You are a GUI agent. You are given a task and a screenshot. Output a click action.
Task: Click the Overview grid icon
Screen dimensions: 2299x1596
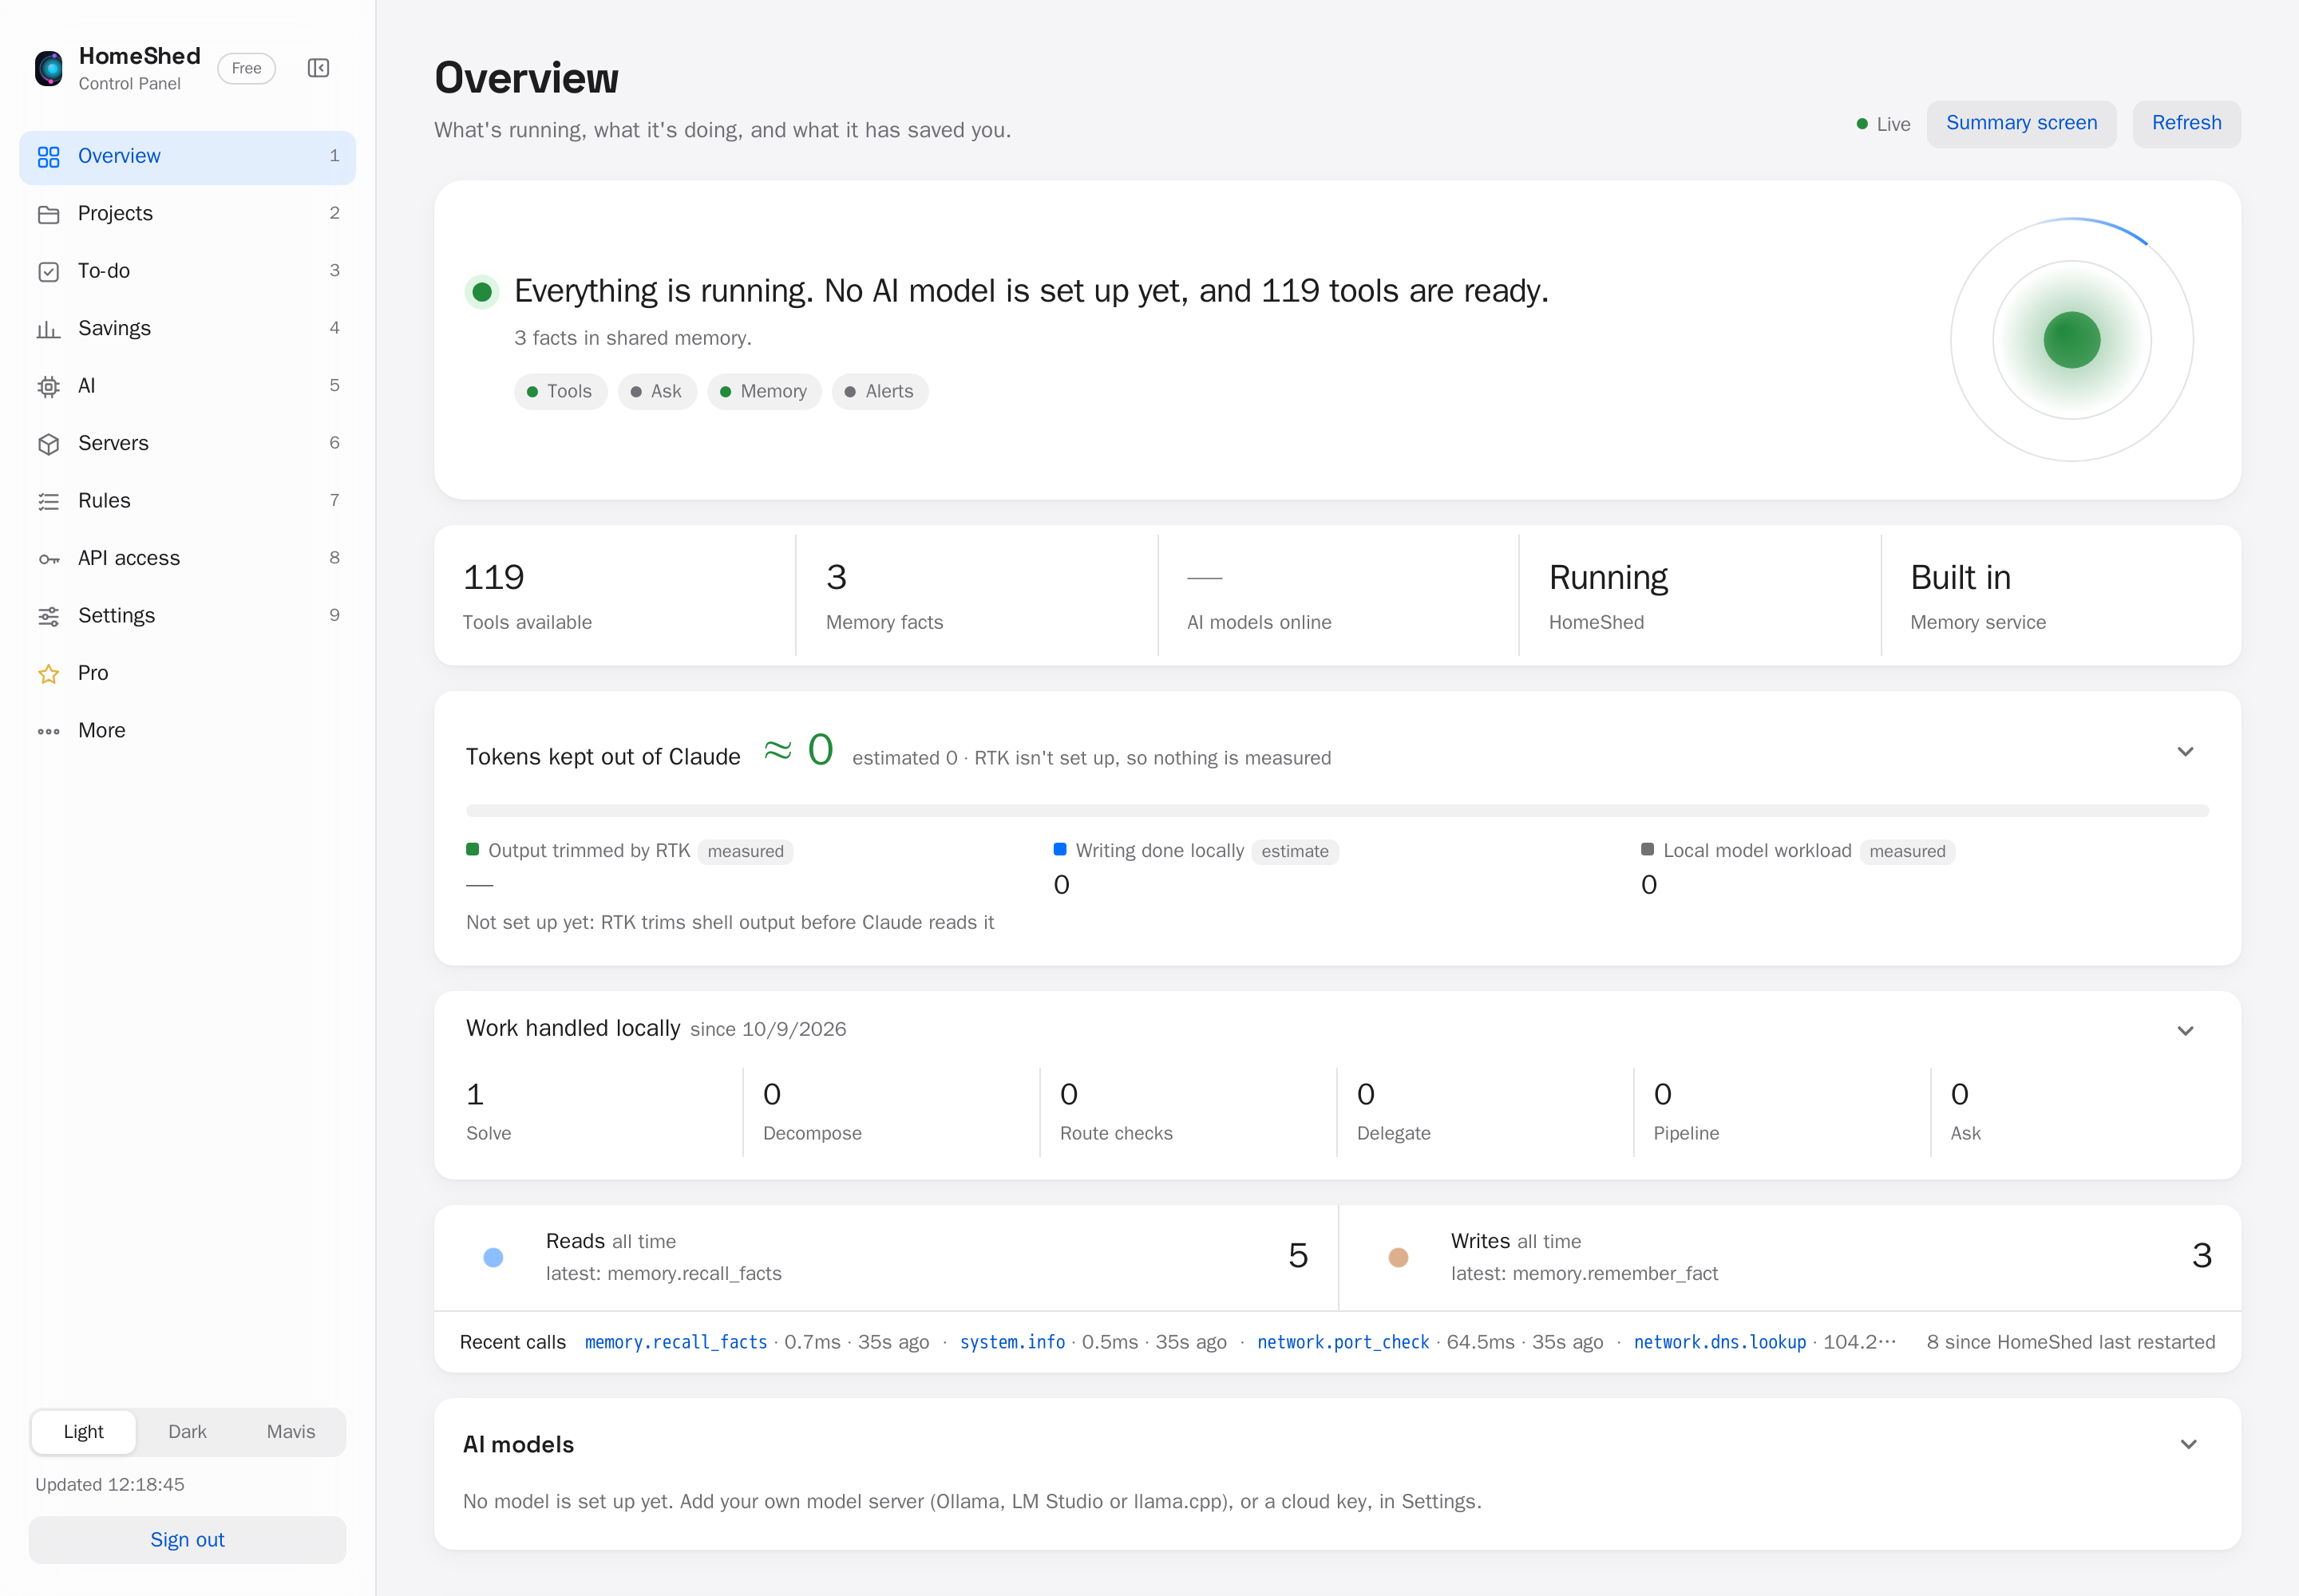[48, 157]
